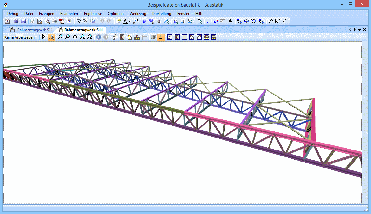Open the tab list dropdown arrow

(x=360, y=30)
